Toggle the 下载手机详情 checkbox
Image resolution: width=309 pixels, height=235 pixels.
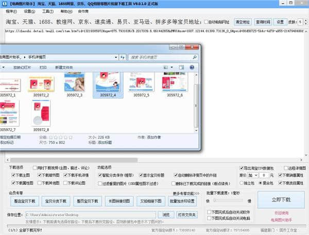[x=65, y=175]
